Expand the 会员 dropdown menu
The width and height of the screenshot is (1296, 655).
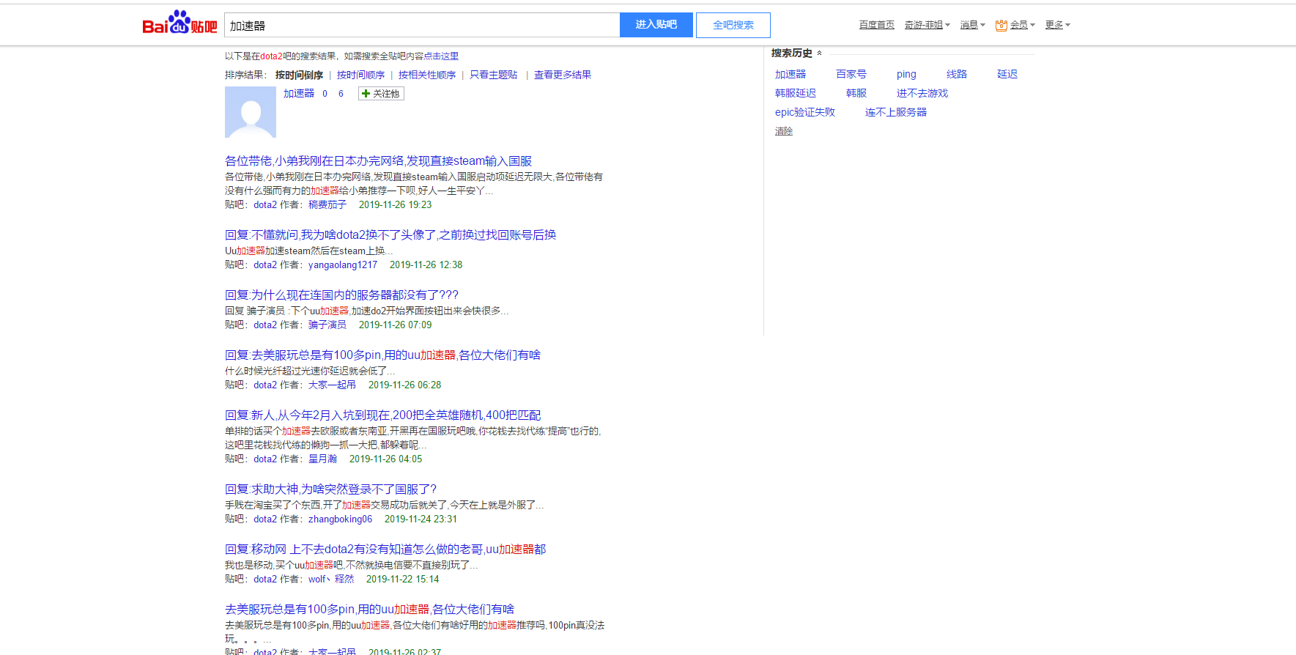[x=1022, y=25]
